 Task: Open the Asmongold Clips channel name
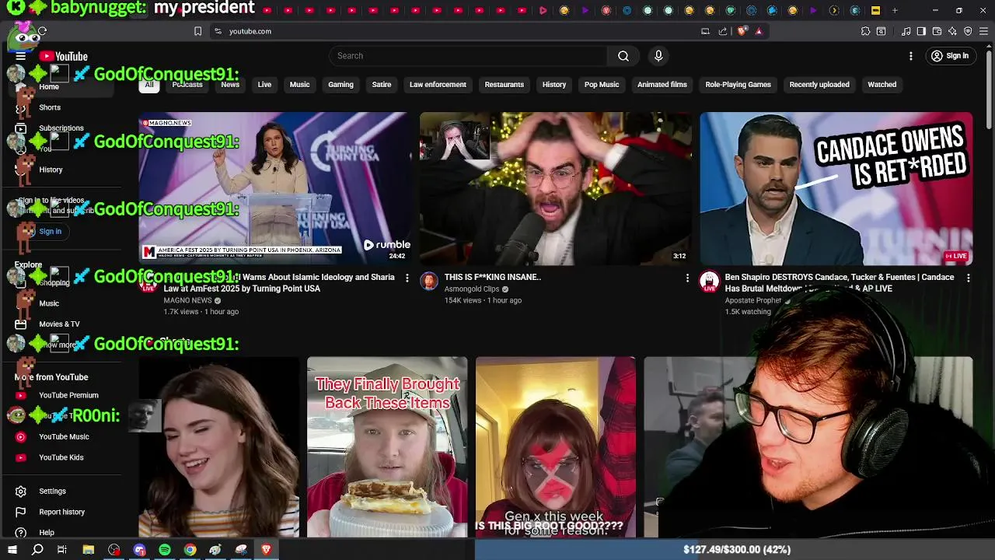(472, 289)
